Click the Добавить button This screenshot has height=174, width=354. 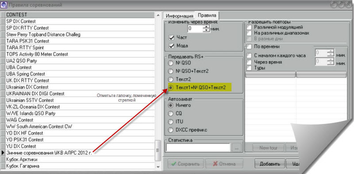[x=270, y=164]
